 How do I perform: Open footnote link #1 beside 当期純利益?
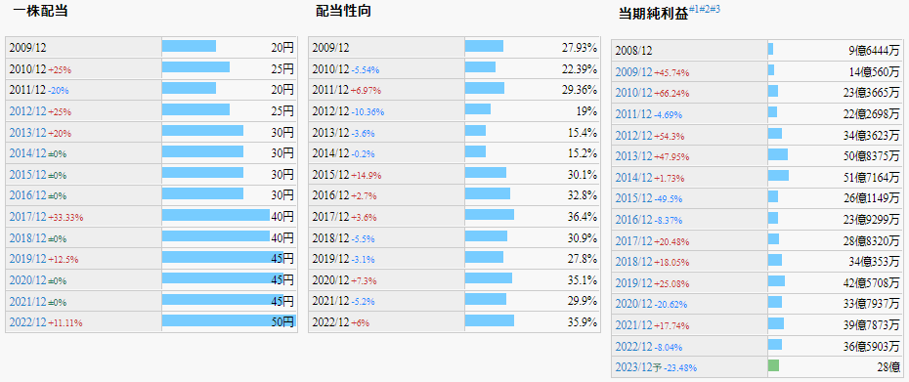click(x=694, y=10)
